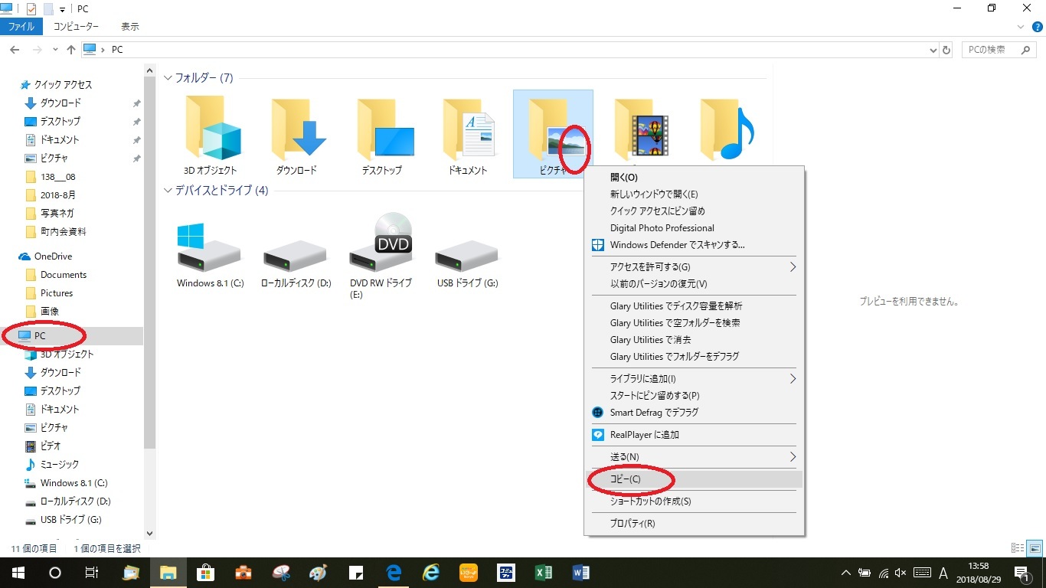Launch Excel from the taskbar

(544, 573)
